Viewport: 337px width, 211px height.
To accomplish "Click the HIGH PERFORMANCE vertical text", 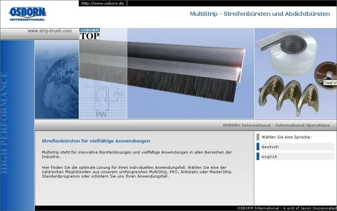I will (x=4, y=123).
